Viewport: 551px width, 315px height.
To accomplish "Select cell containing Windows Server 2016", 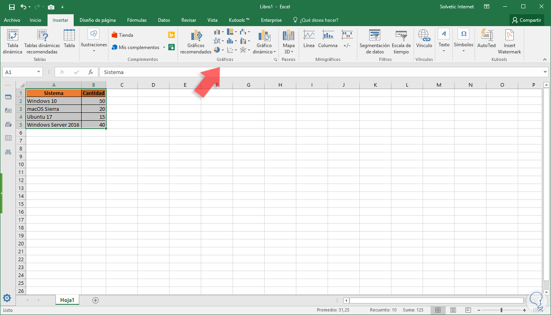I will tap(53, 125).
